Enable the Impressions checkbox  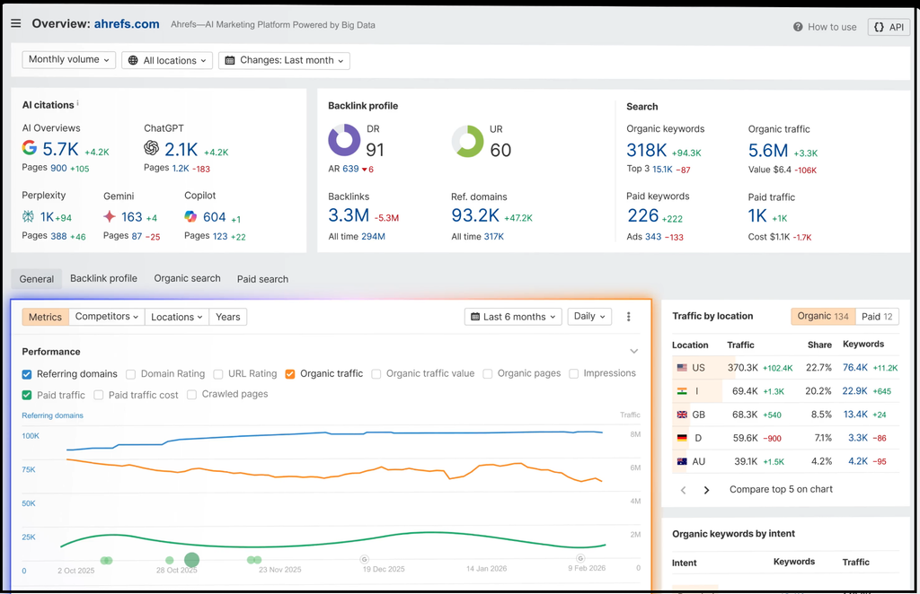click(574, 374)
